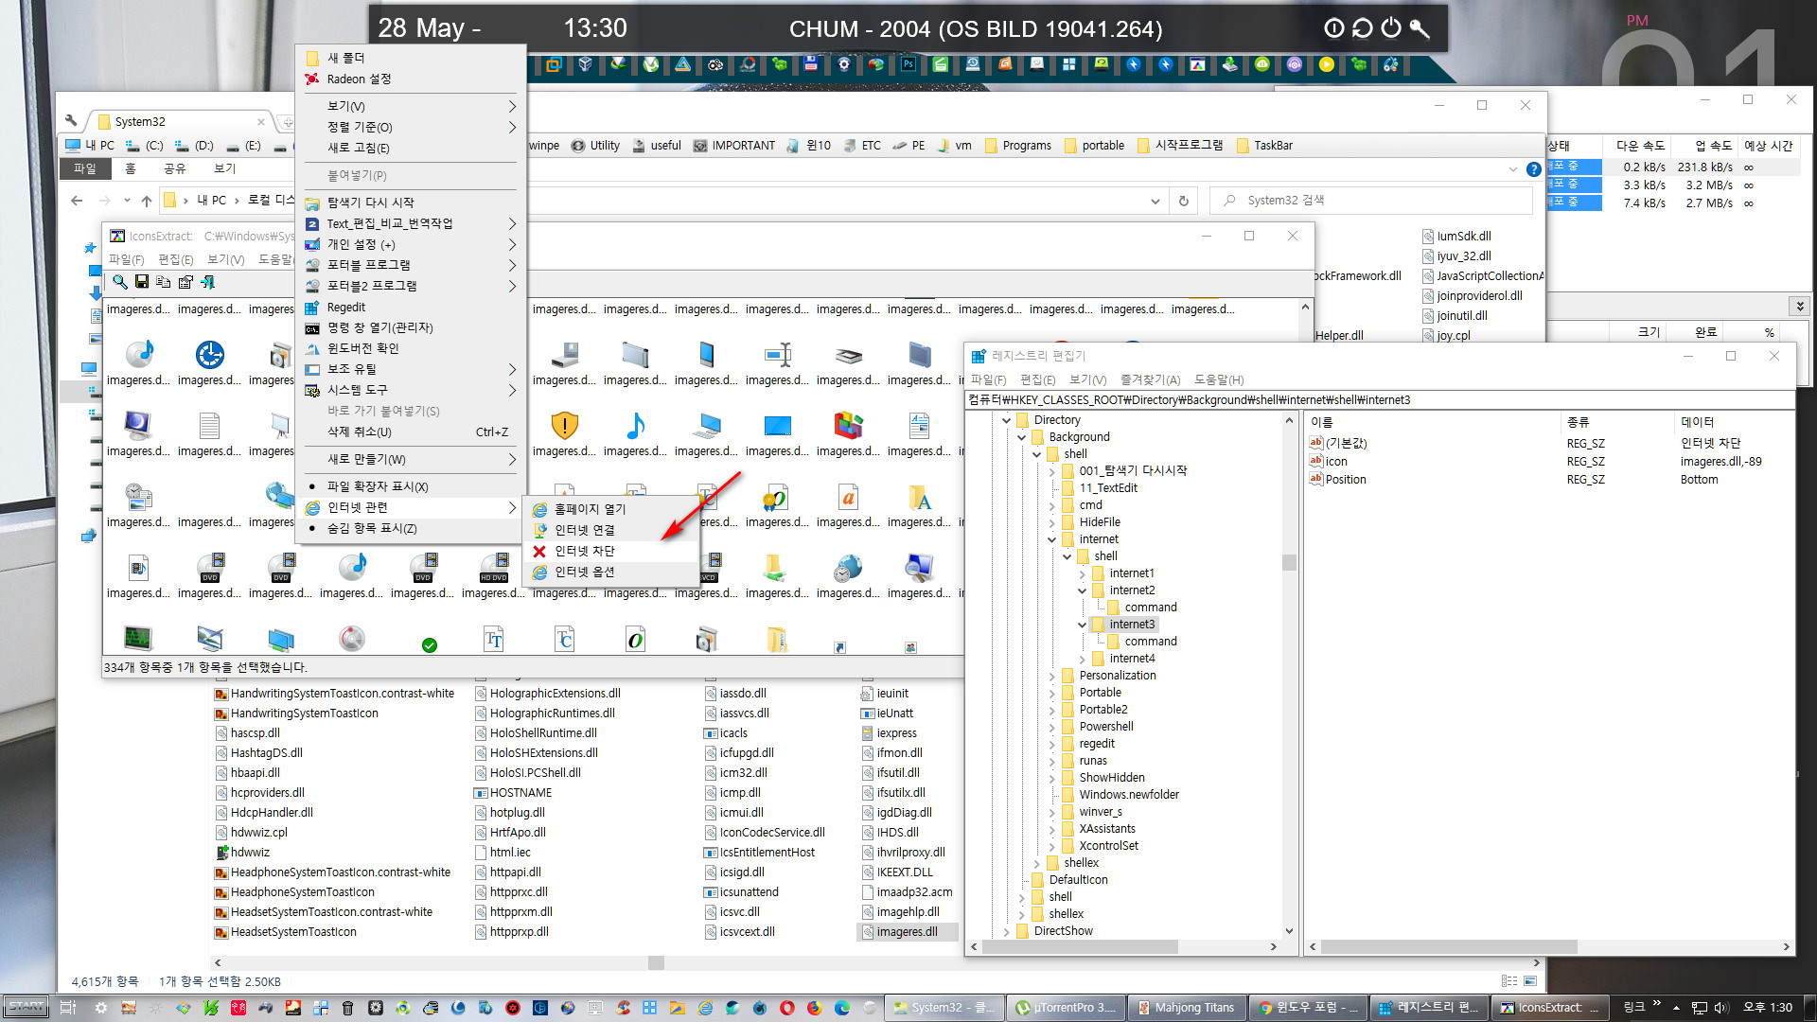Image resolution: width=1817 pixels, height=1022 pixels.
Task: Open uTorrentPro taskbar button
Action: point(1066,1008)
